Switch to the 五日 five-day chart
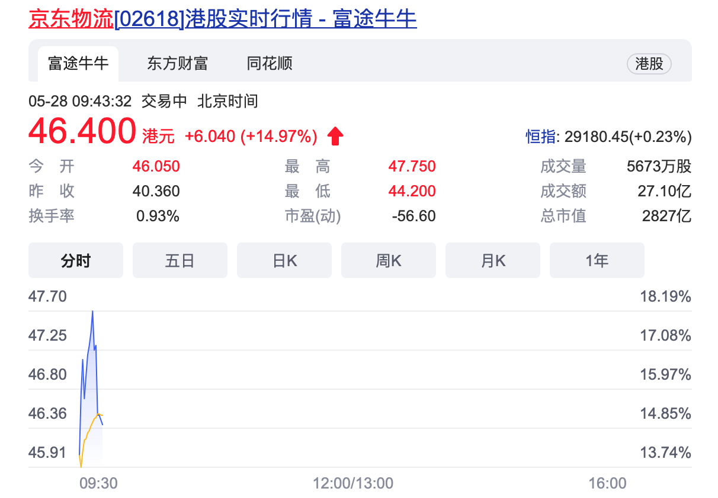The height and width of the screenshot is (498, 718). 179,260
